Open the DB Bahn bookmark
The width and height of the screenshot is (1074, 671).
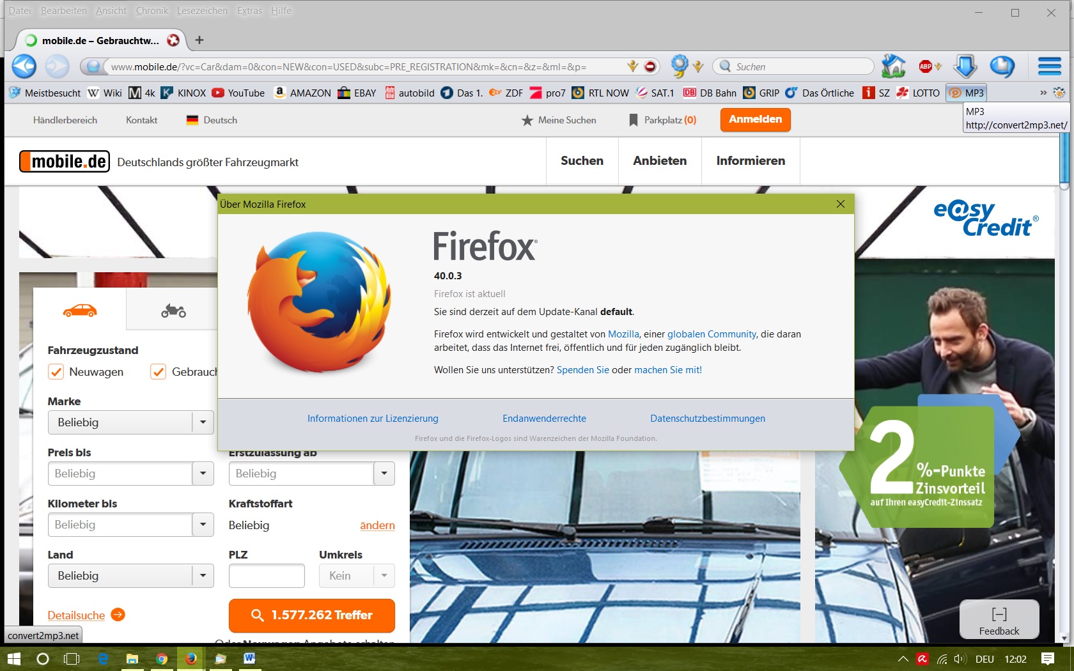710,93
